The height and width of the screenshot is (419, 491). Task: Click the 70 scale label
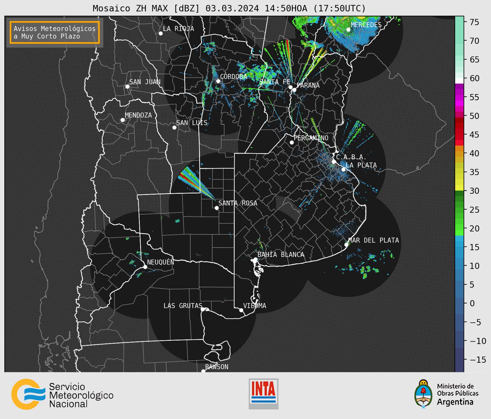point(474,41)
